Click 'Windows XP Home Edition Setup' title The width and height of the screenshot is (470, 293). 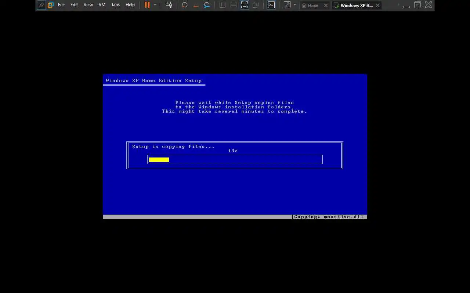(x=154, y=81)
